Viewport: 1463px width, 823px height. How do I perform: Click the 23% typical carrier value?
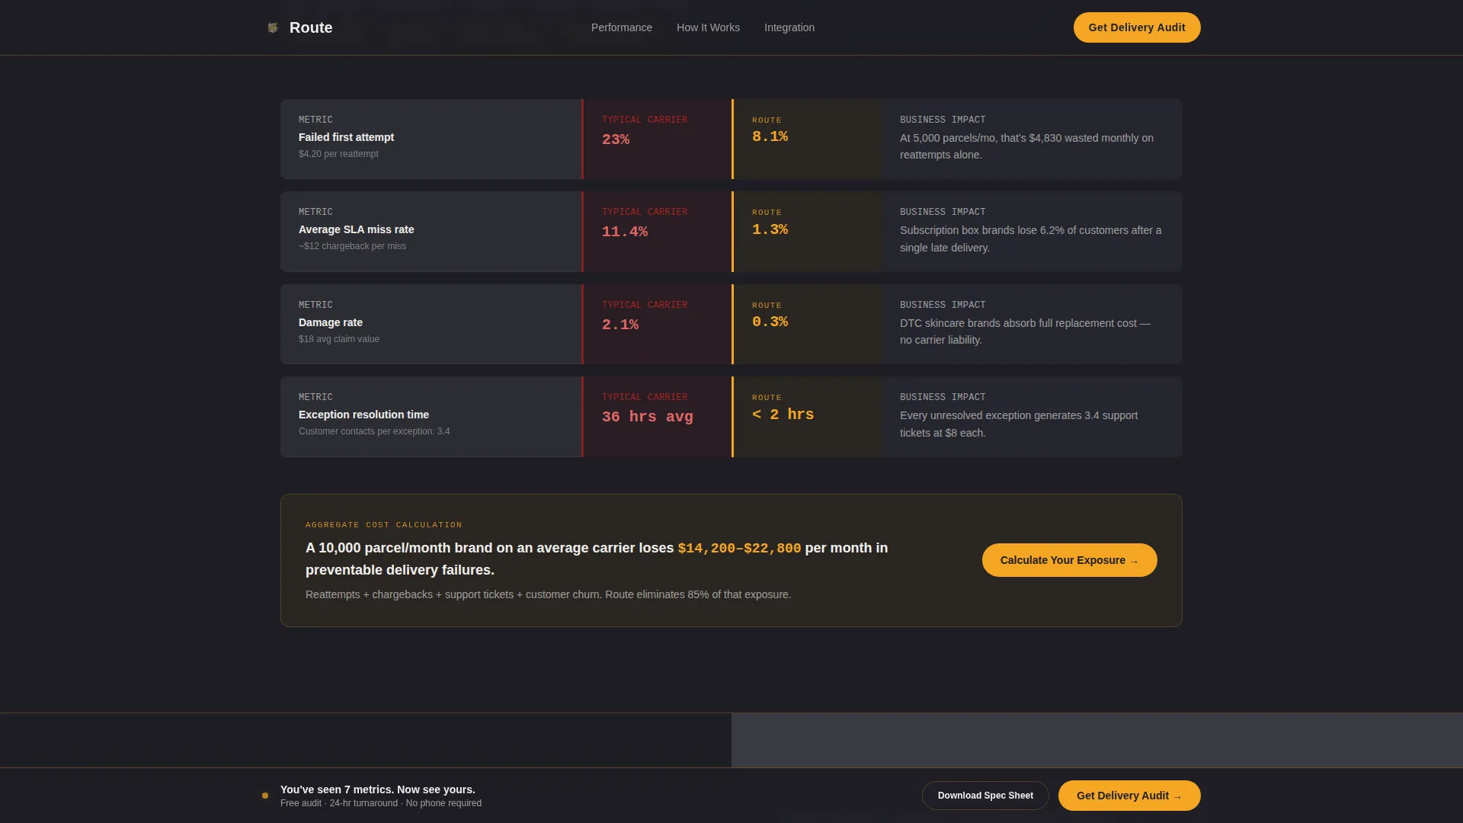tap(616, 139)
